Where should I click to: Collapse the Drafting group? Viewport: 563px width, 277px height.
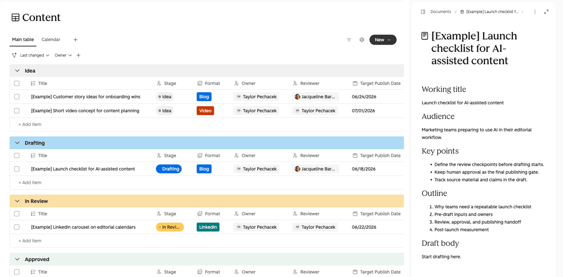click(17, 143)
